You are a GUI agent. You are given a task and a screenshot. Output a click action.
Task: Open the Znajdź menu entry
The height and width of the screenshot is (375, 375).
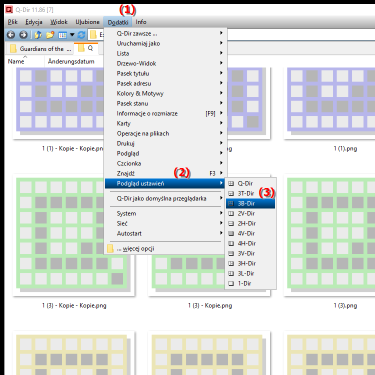point(165,173)
